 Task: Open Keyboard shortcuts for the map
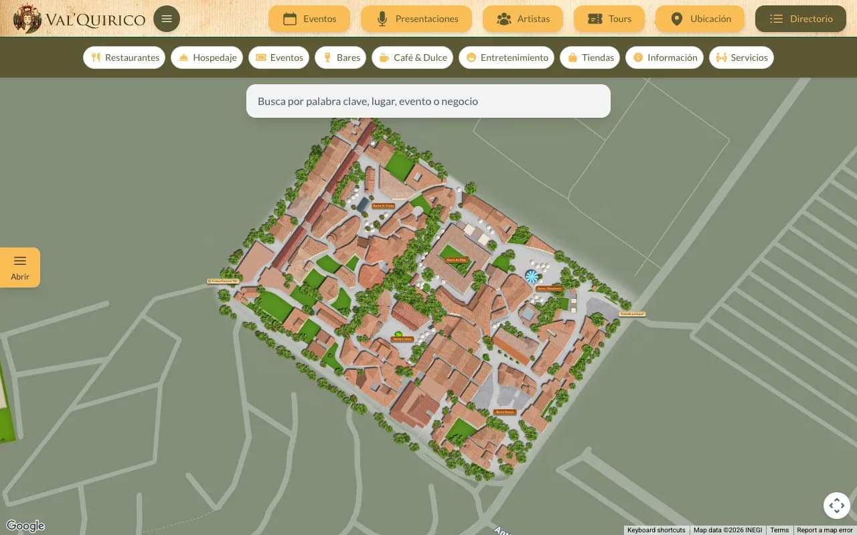tap(656, 530)
